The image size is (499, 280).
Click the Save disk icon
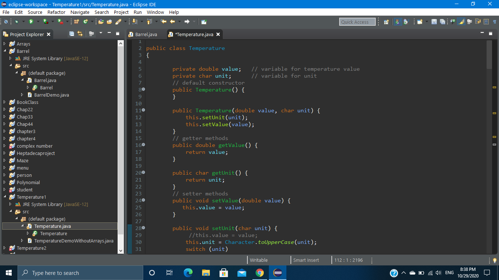click(x=434, y=22)
